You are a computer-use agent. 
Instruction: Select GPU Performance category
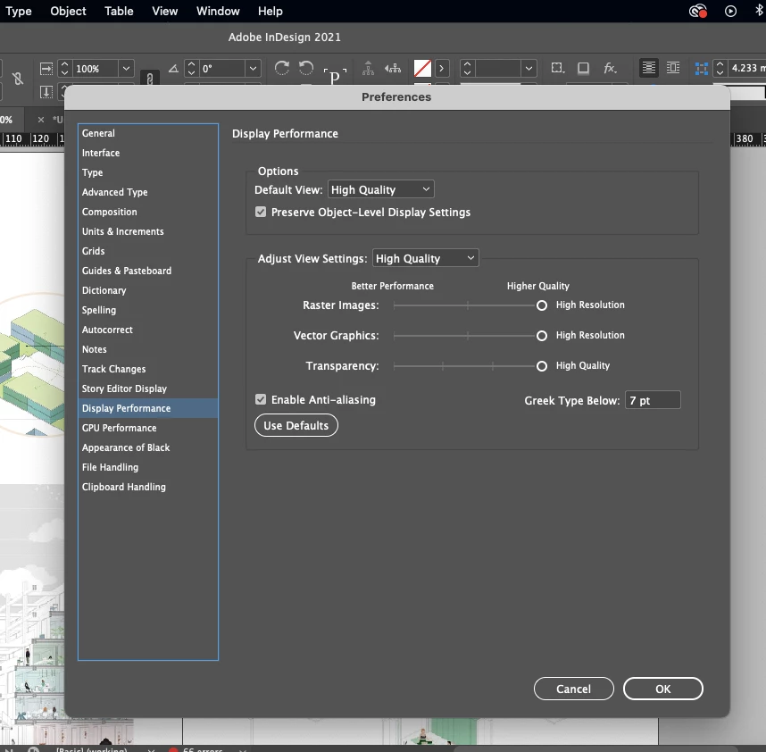[x=148, y=428]
